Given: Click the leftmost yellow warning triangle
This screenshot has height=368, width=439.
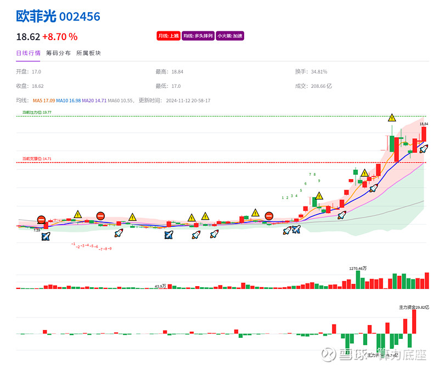Looking at the screenshot, I should pyautogui.click(x=77, y=214).
